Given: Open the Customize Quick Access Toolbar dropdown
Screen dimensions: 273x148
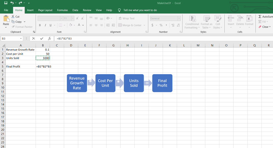Looking at the screenshot, I should coord(29,3).
